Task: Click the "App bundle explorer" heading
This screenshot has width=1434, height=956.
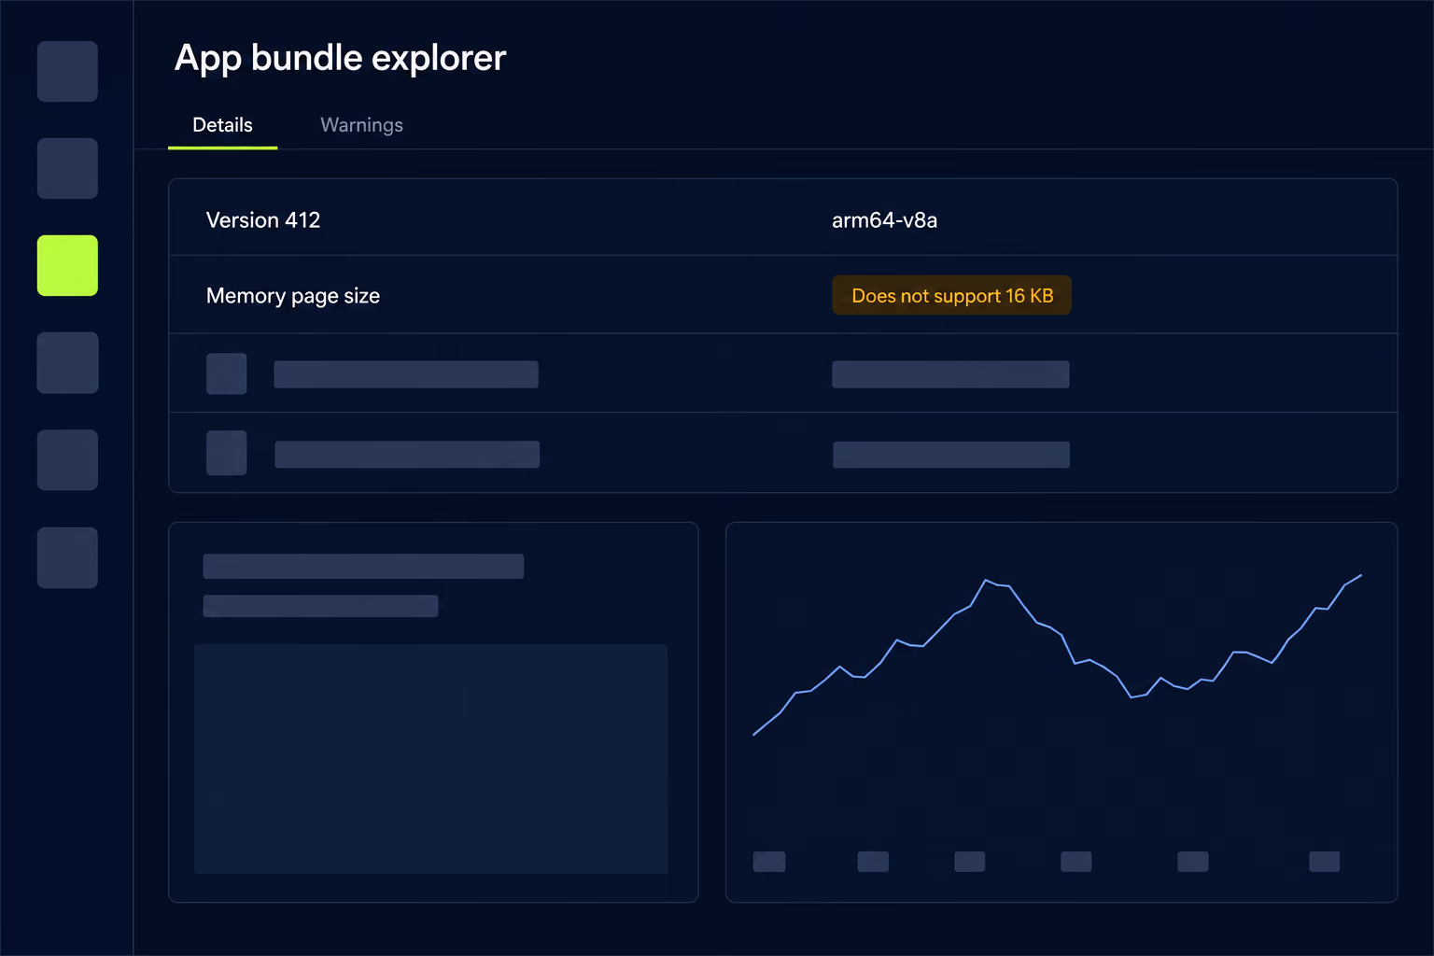Action: [x=341, y=58]
